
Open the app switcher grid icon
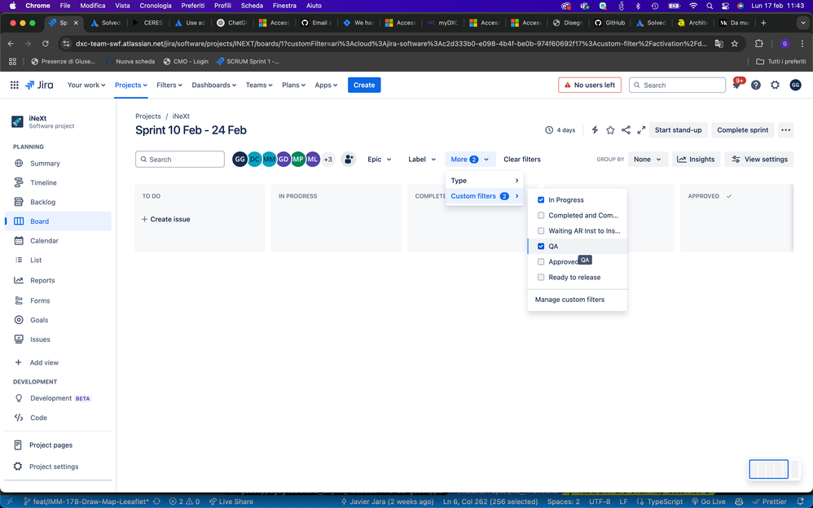coord(15,85)
